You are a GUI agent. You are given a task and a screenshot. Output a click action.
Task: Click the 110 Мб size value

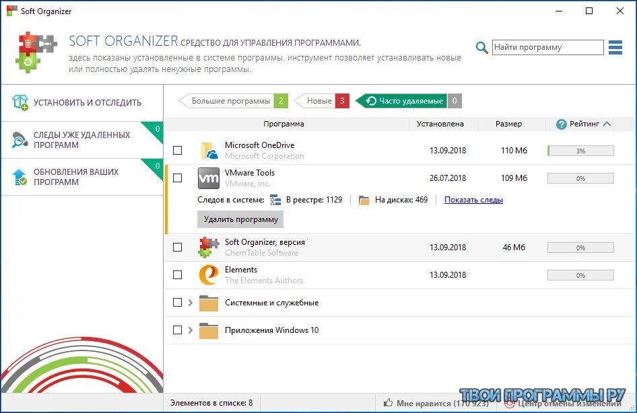tap(514, 151)
